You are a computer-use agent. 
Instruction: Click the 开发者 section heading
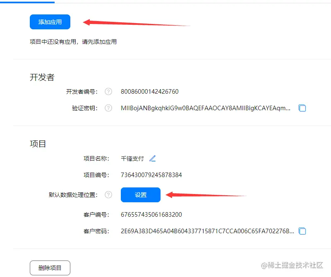42,77
